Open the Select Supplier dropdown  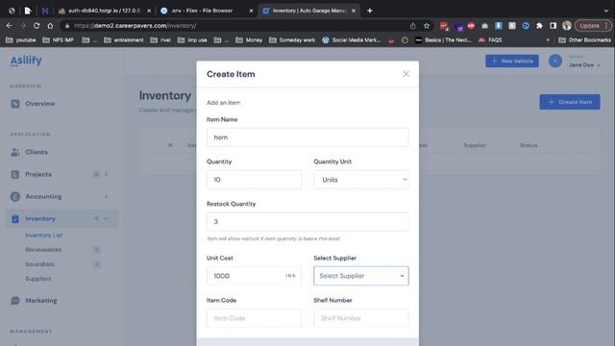click(x=361, y=276)
